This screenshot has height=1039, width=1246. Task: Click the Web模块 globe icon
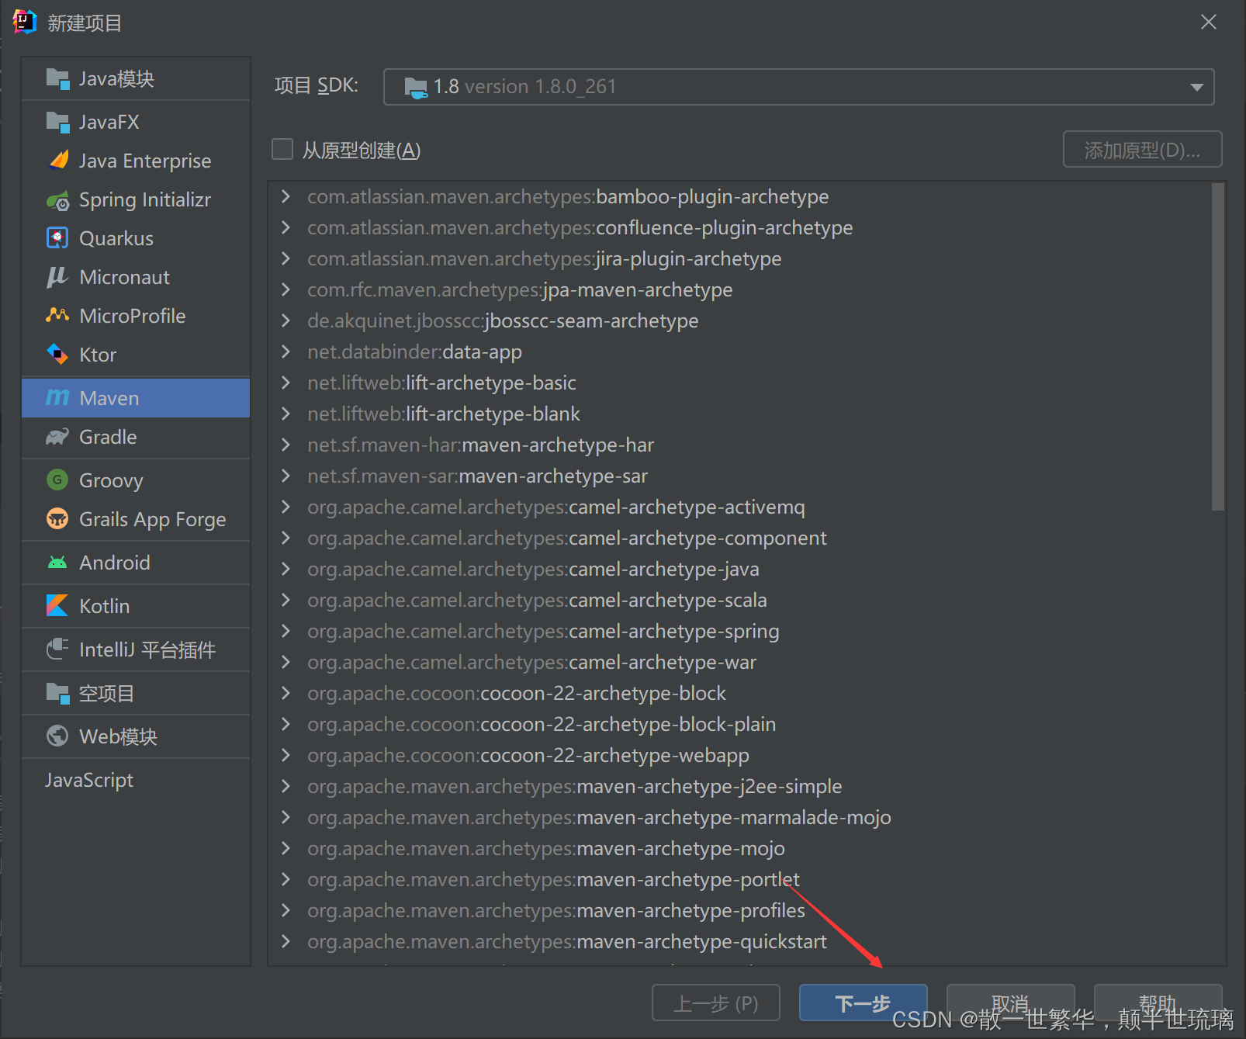tap(57, 736)
